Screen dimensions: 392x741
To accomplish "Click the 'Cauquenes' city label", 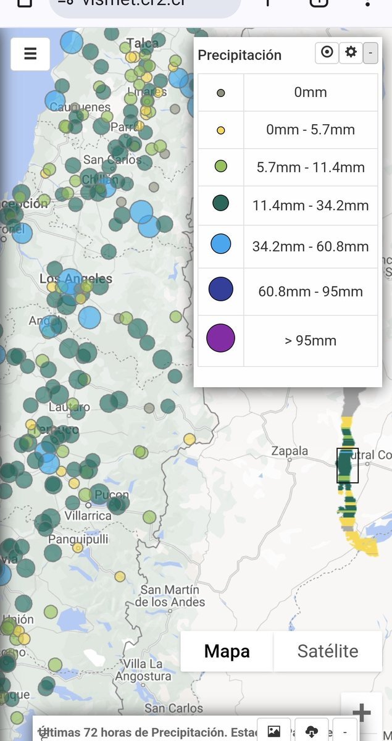I will [x=80, y=107].
